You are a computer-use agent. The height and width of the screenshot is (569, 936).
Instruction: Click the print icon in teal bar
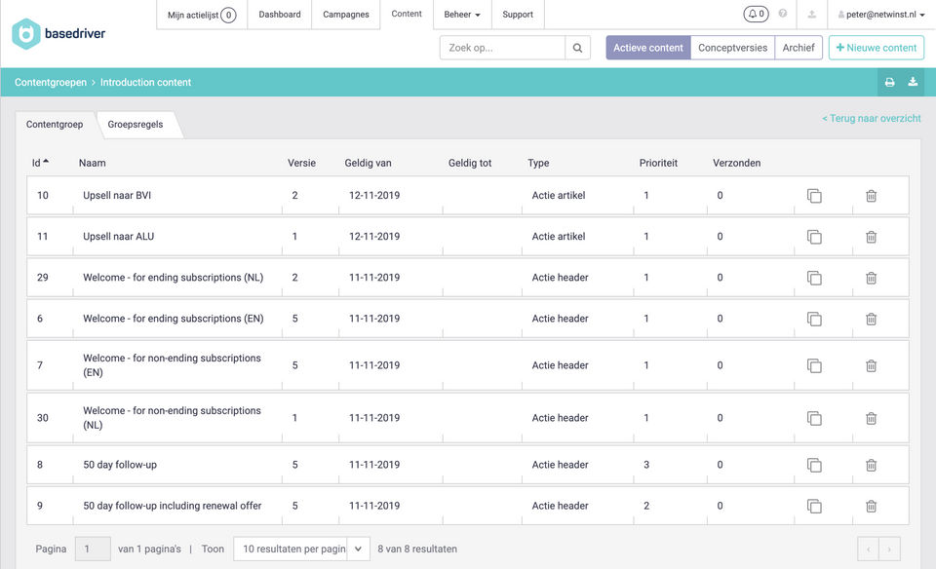[x=889, y=83]
